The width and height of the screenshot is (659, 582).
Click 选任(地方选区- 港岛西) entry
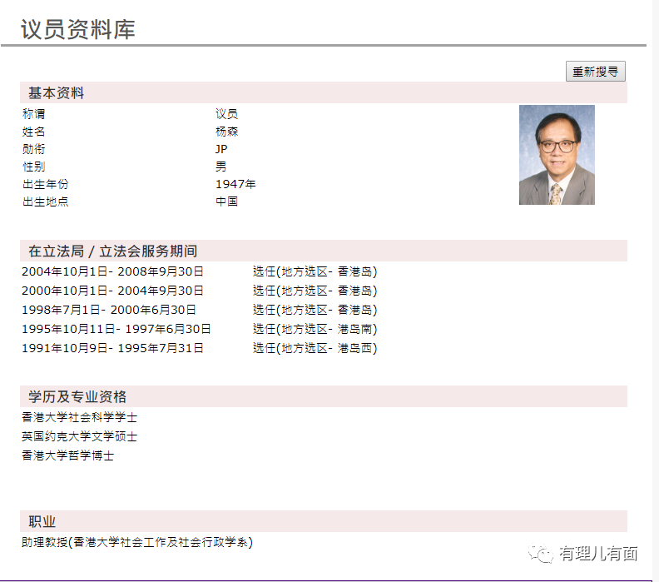tap(315, 348)
